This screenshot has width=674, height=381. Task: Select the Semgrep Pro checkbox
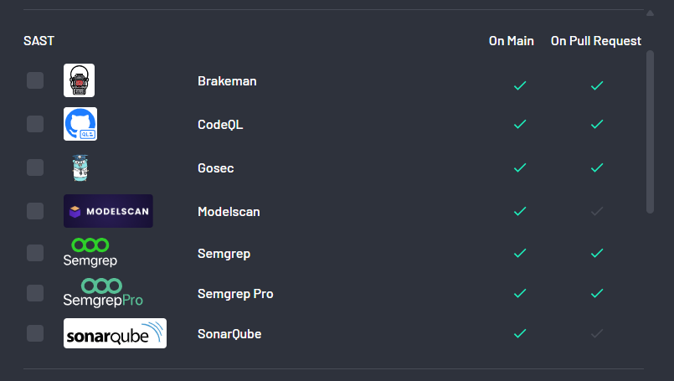[x=35, y=293]
